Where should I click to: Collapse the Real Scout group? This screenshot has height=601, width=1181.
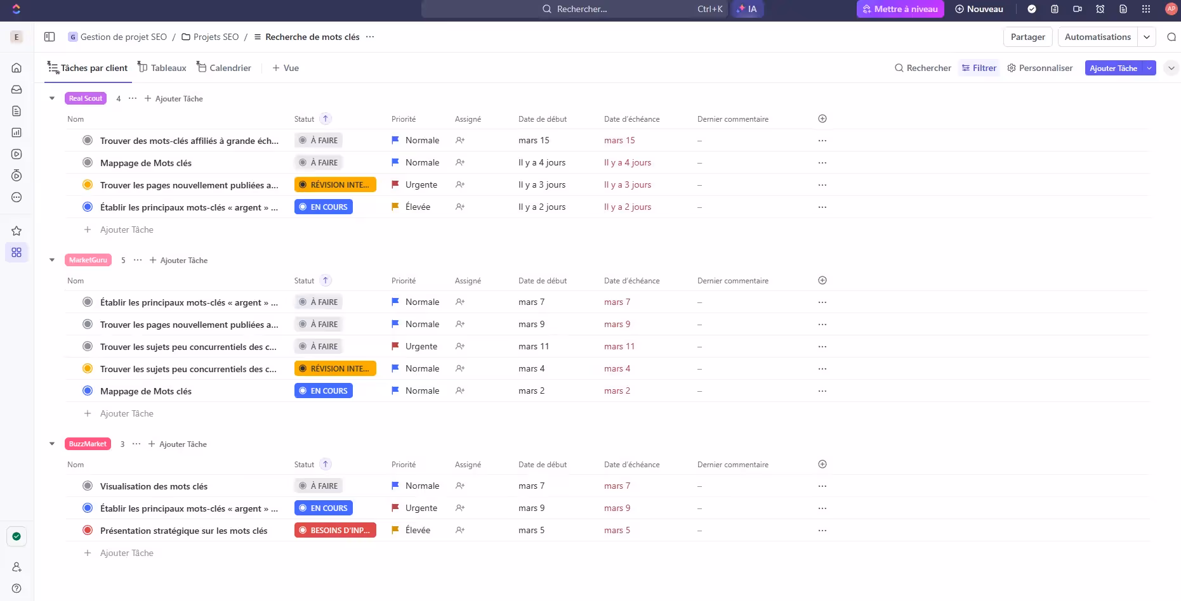click(x=52, y=98)
